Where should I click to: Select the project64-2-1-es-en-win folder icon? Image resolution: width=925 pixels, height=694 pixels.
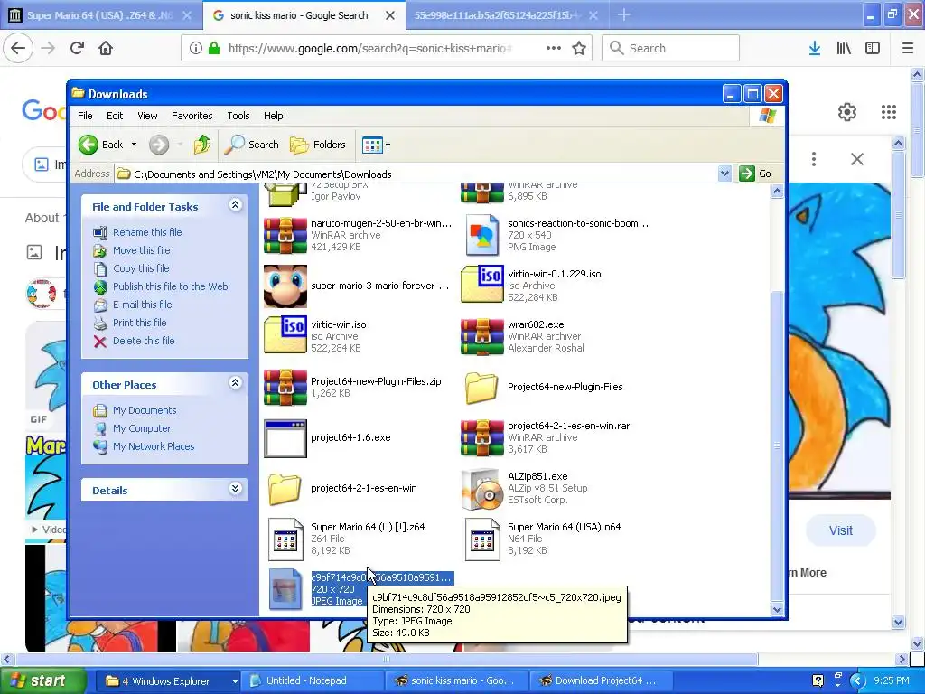(285, 489)
